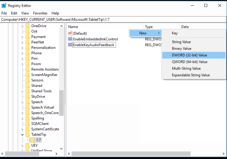Expand the UEV key

pos(22,146)
